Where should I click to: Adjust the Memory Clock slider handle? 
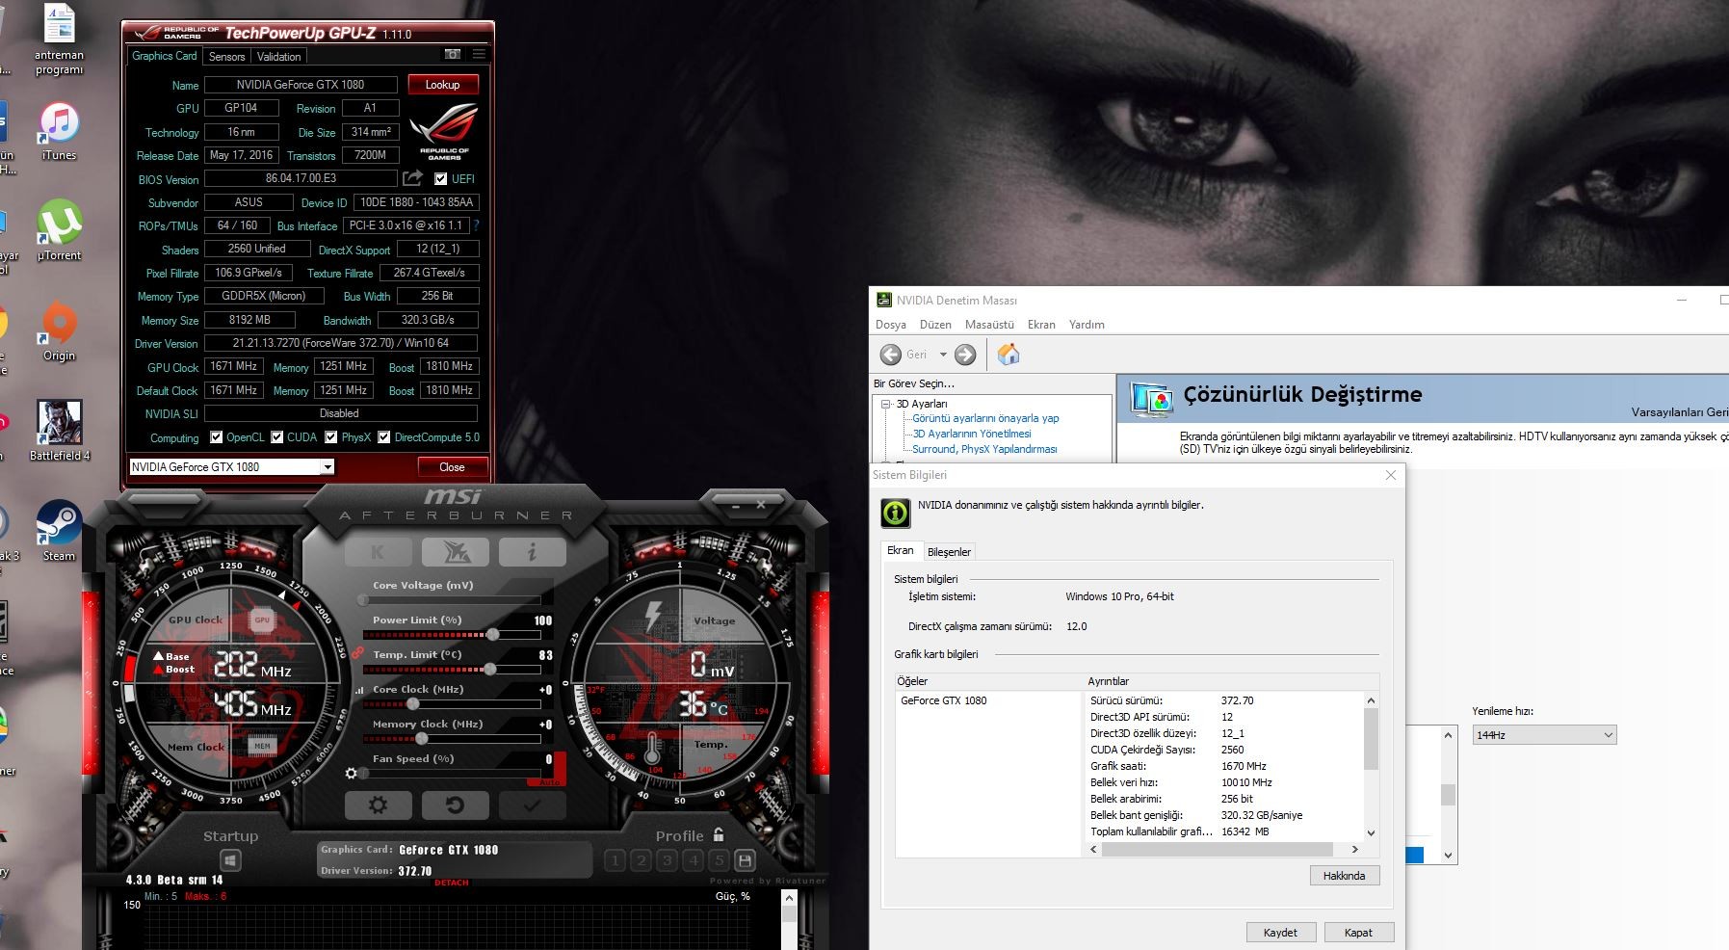(422, 739)
